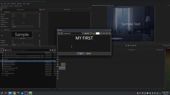Click formatting button right of the italic button
Viewport: 170px width, 95px height.
(x=61, y=34)
